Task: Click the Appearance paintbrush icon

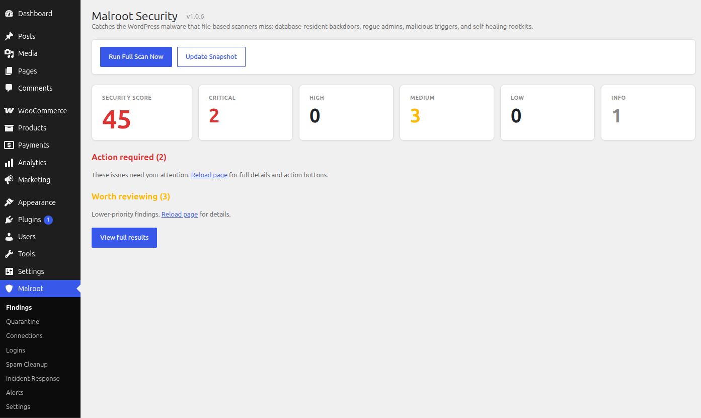Action: [9, 202]
